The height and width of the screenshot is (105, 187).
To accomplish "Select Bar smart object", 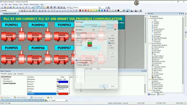I will point(155,54).
